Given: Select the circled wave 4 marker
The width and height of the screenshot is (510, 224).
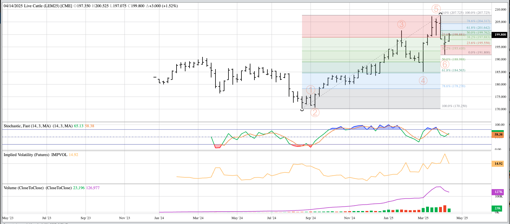Looking at the screenshot, I should coord(423,81).
